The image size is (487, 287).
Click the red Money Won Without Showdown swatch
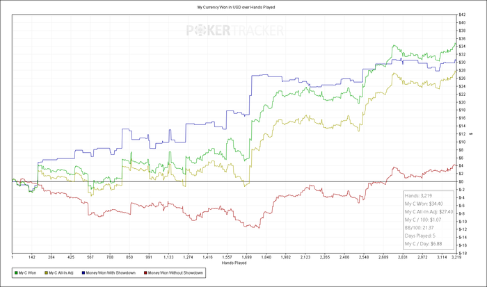pos(145,273)
